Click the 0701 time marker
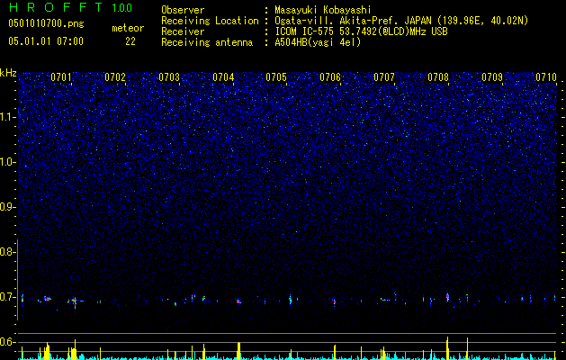This screenshot has width=566, height=360. (x=60, y=77)
